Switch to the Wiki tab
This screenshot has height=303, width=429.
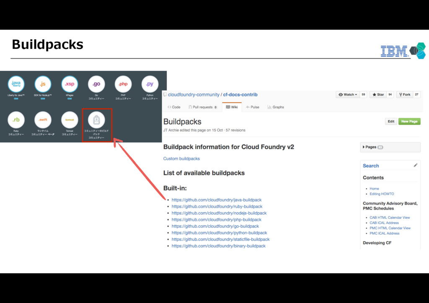point(232,107)
